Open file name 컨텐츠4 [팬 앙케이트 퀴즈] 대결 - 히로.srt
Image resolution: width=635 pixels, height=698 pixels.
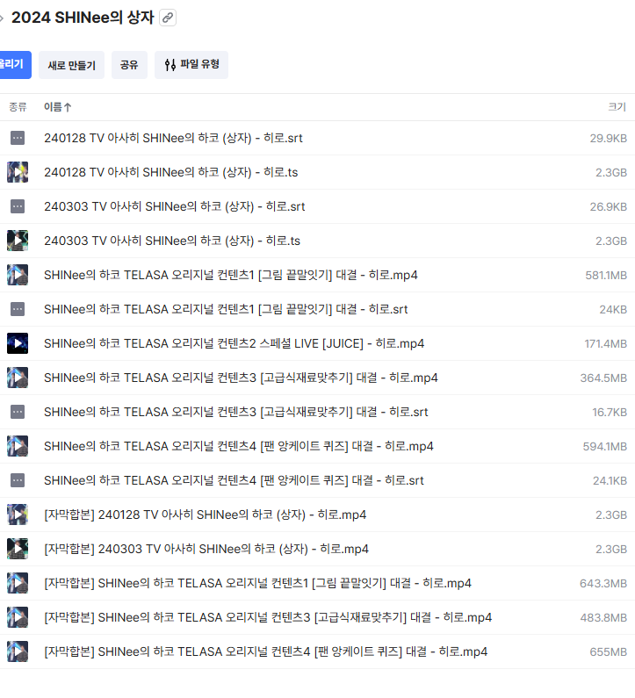[x=234, y=480]
